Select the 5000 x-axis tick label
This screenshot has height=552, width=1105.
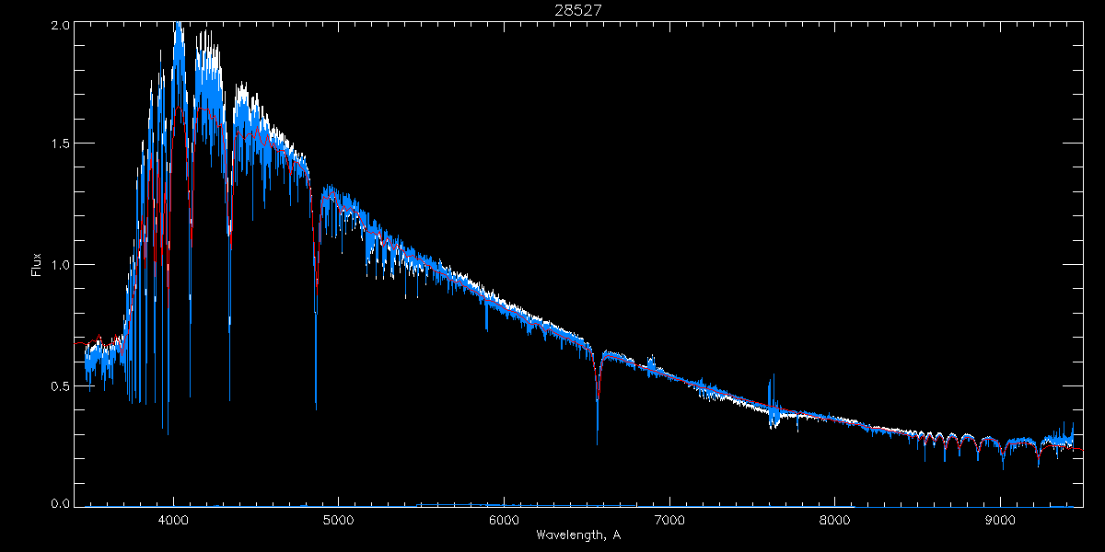338,519
